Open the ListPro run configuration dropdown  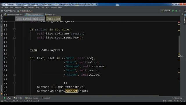coord(166,11)
